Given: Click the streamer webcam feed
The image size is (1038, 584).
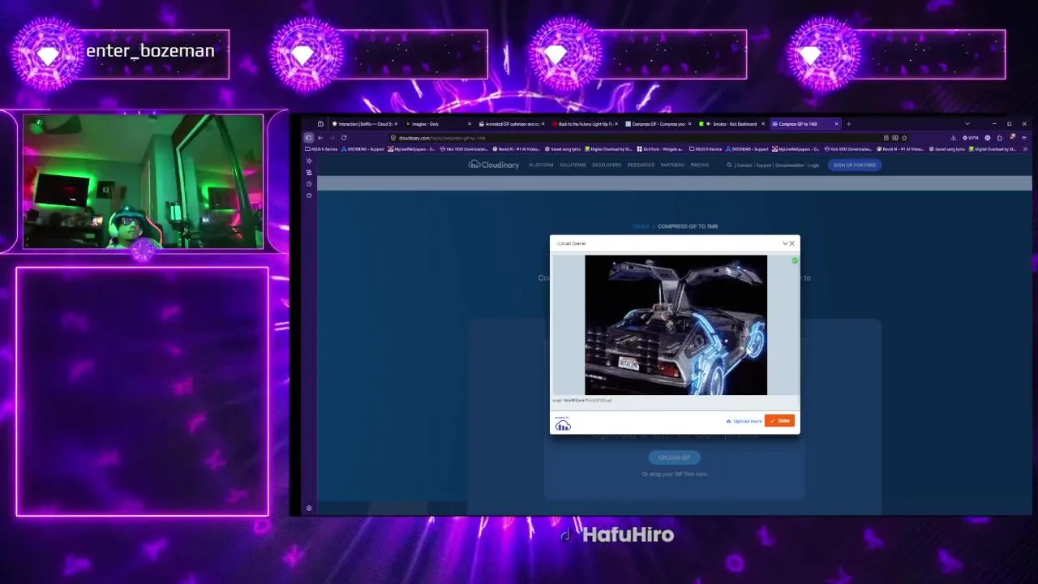Looking at the screenshot, I should (x=144, y=182).
